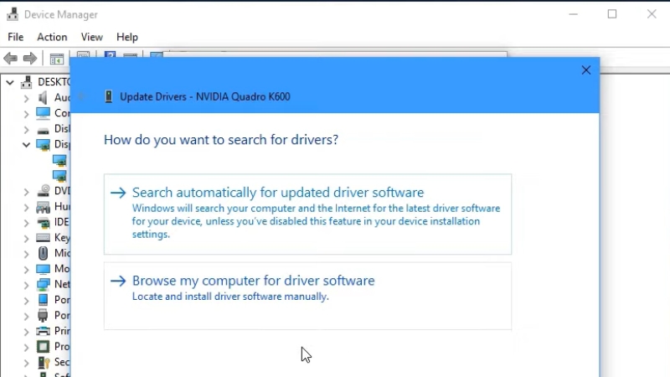This screenshot has width=670, height=377.
Task: Click the Back arrow in Device Manager toolbar
Action: click(x=10, y=58)
